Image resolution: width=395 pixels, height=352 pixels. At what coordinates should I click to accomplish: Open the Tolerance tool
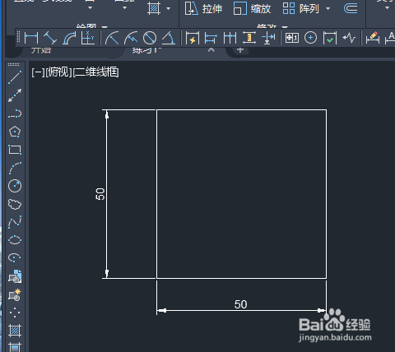pyautogui.click(x=292, y=38)
